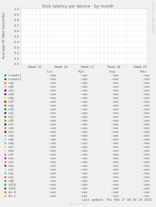Click the 0.0 y-axis value
156x207 pixels.
(17, 64)
